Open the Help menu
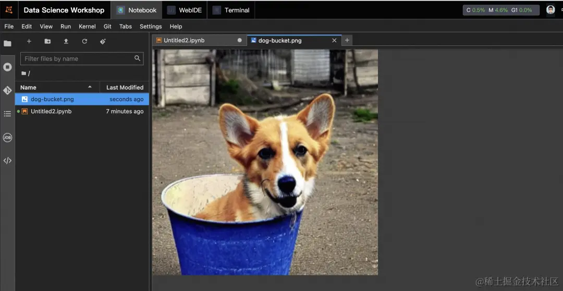Viewport: 563px width, 291px height. (176, 26)
